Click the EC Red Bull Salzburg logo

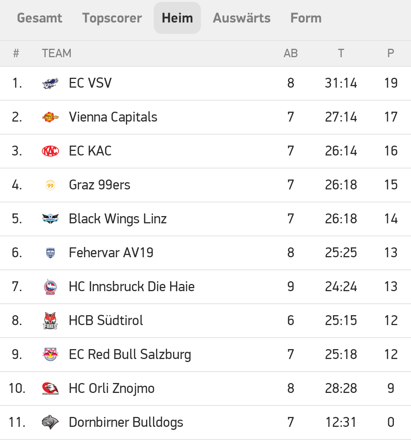point(50,354)
